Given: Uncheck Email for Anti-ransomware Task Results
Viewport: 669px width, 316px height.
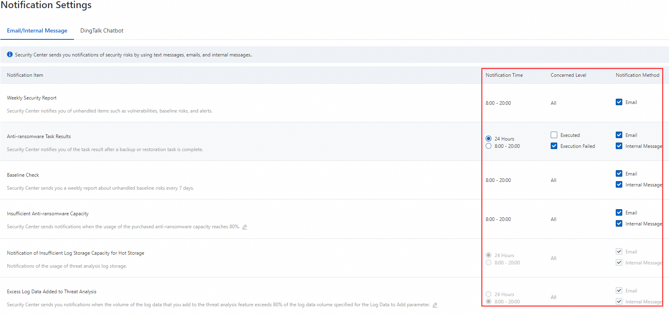Looking at the screenshot, I should coord(619,135).
